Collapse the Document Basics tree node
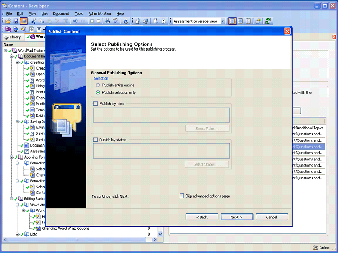Image resolution: width=338 pixels, height=253 pixels. (12, 56)
